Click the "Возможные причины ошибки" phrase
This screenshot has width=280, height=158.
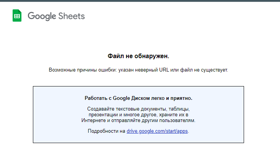78,70
